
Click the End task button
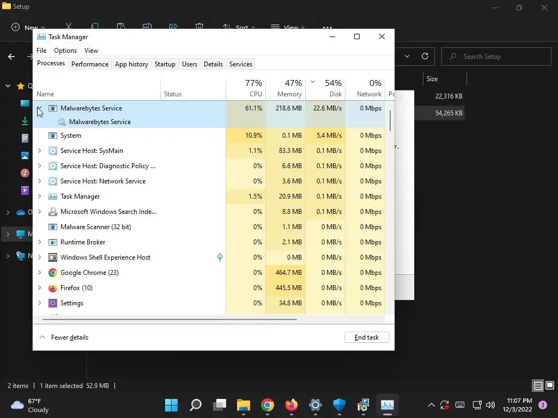coord(367,337)
